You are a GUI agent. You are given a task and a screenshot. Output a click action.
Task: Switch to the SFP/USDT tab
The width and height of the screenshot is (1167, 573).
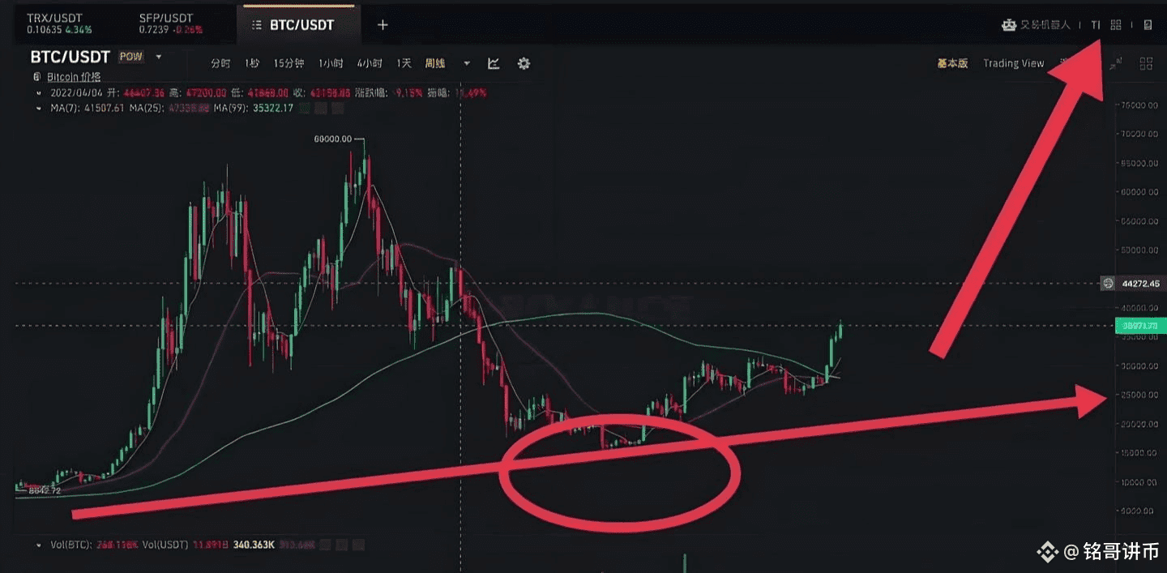coord(171,24)
